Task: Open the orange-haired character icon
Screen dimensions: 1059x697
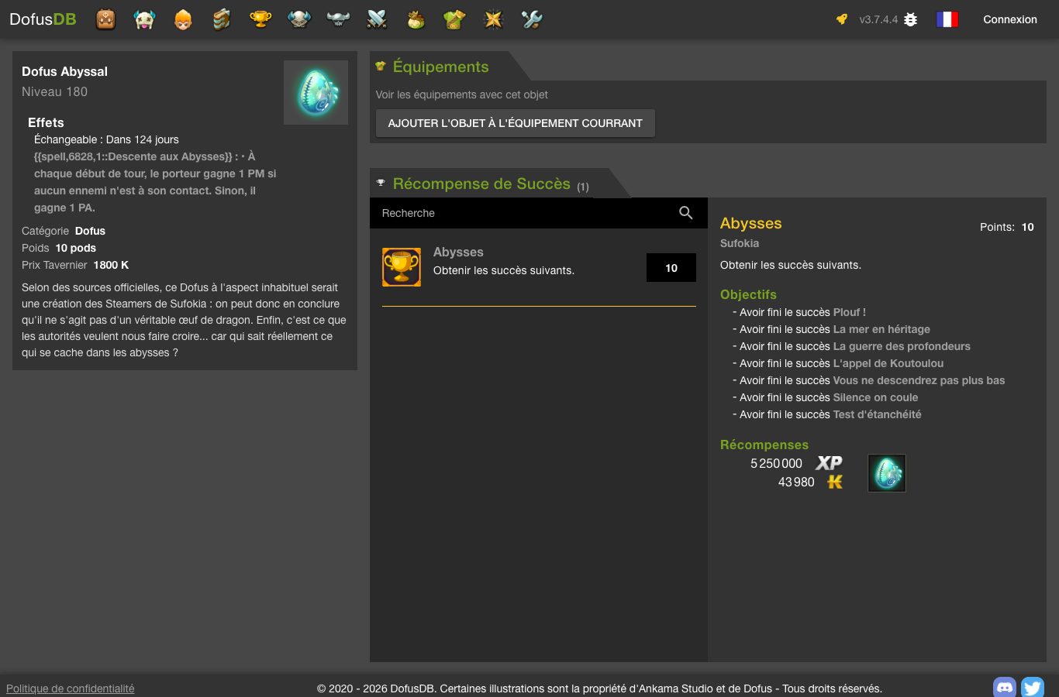Action: point(183,19)
